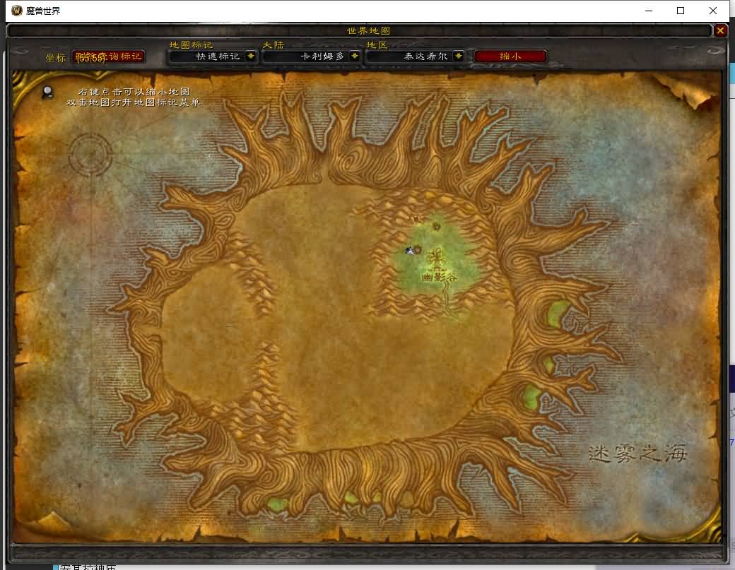Click the 查询标记 button

click(x=110, y=57)
